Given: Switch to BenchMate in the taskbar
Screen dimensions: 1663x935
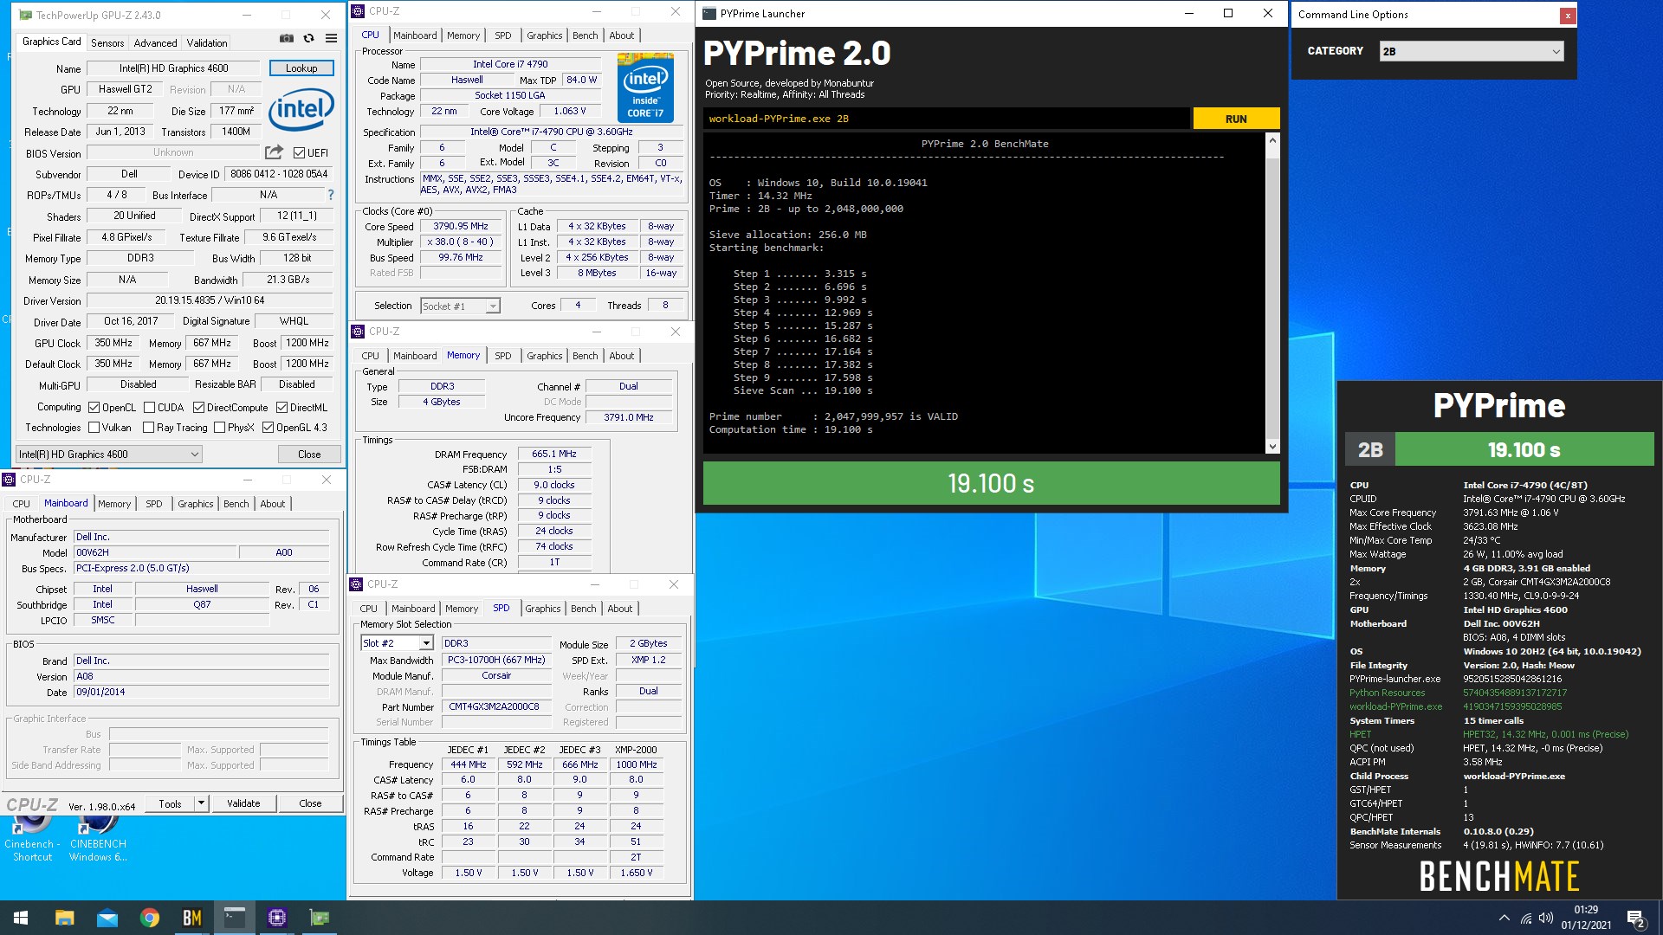Looking at the screenshot, I should pos(191,918).
